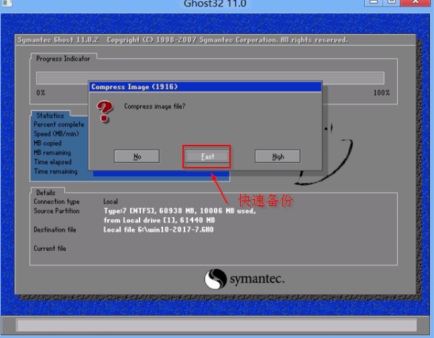The image size is (434, 338).
Task: Click the Symantec logo icon
Action: 215,279
